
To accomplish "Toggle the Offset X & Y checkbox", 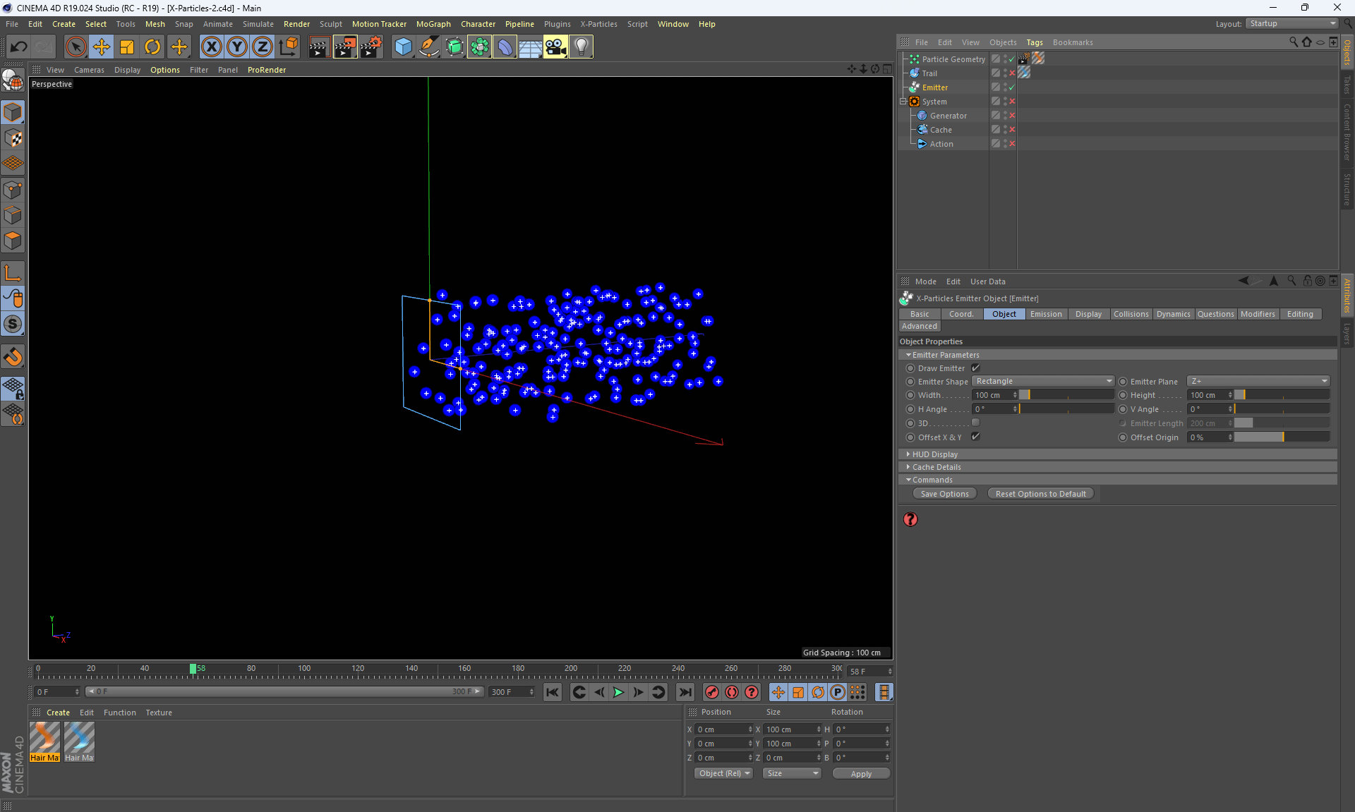I will pos(975,437).
